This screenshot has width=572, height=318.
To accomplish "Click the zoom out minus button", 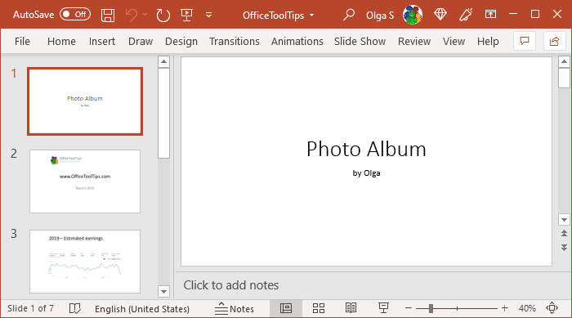I will coord(409,308).
